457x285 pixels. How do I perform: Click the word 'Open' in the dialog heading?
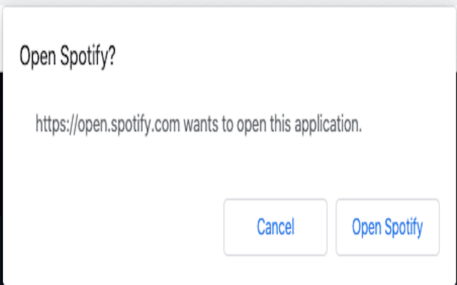pos(38,57)
